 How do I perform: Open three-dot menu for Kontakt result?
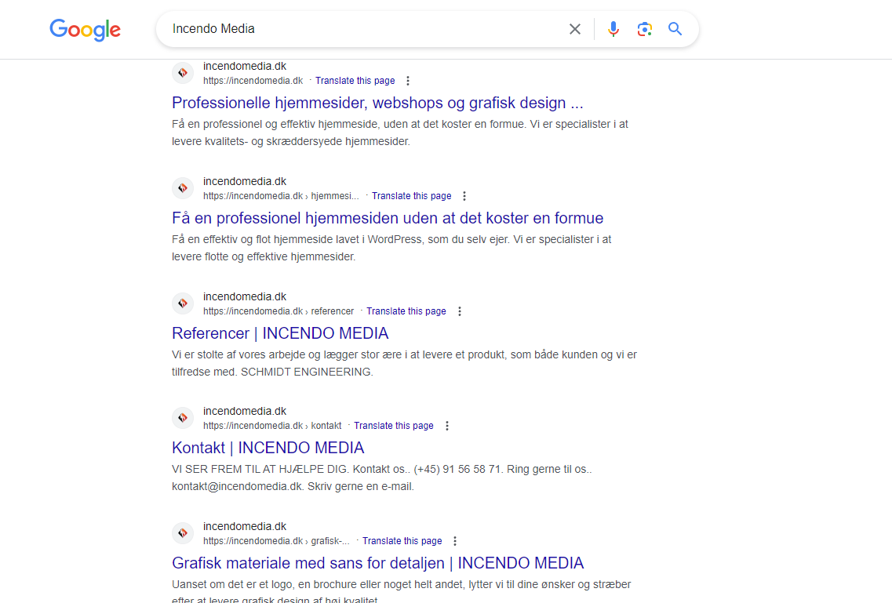[447, 426]
